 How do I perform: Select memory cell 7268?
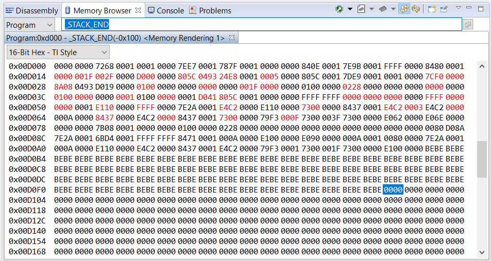point(105,66)
